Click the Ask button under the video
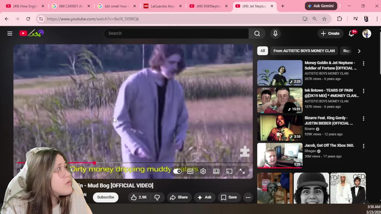Screen dimensions: 381x214 pyautogui.click(x=204, y=197)
